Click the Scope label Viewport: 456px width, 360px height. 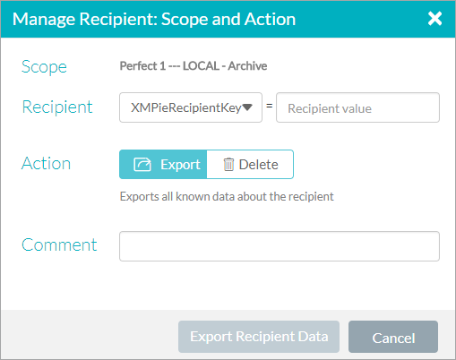[x=44, y=67]
